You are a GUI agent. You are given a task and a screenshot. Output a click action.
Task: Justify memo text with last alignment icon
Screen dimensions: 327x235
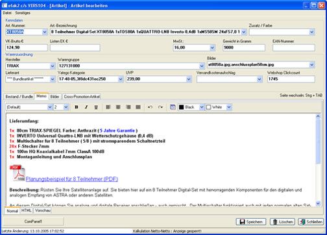coord(138,107)
